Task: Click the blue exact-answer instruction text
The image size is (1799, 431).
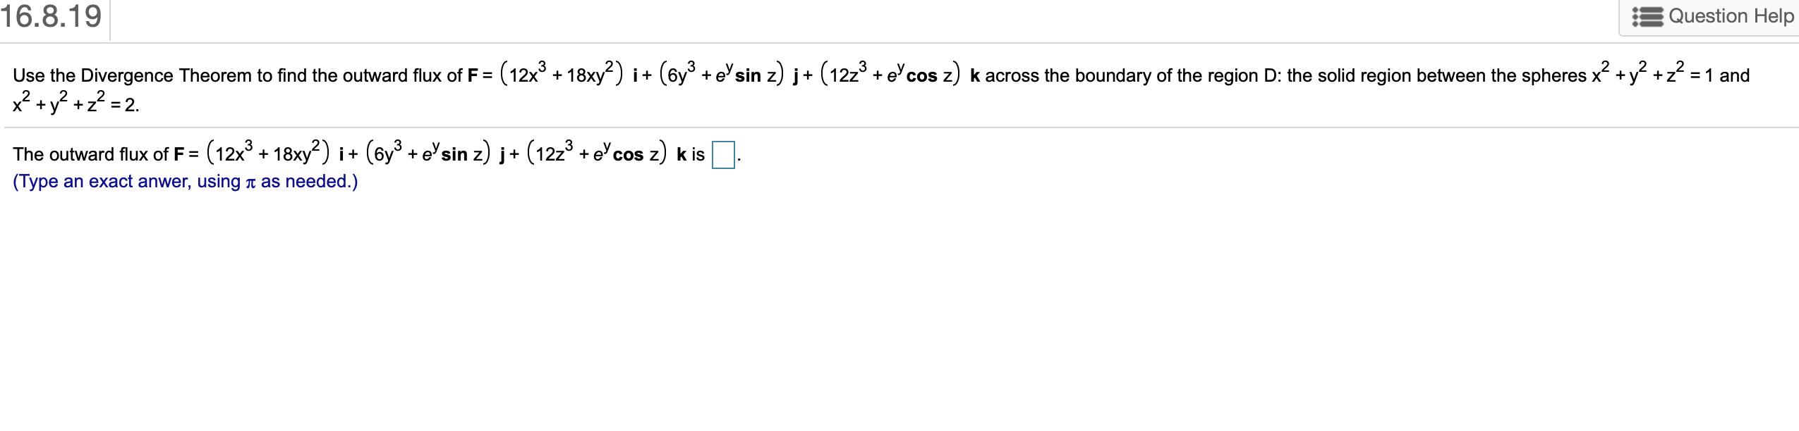Action: click(186, 181)
